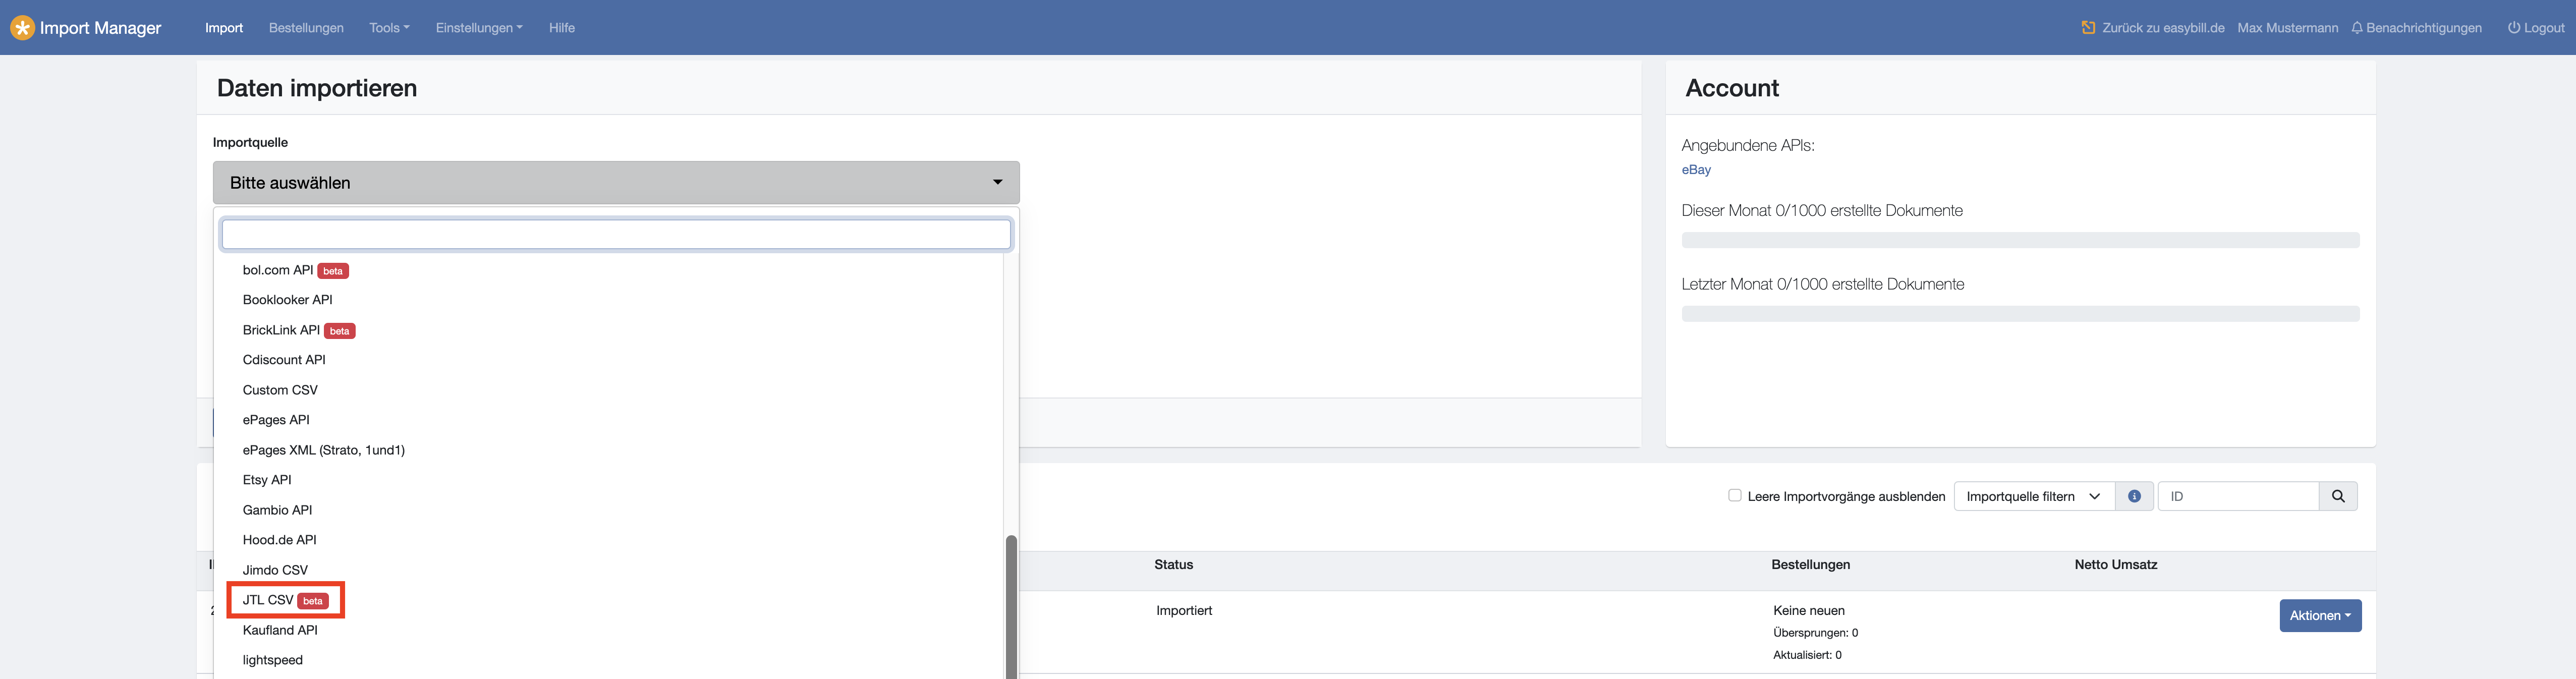
Task: Click the Angebundene APIs label
Action: (1748, 146)
